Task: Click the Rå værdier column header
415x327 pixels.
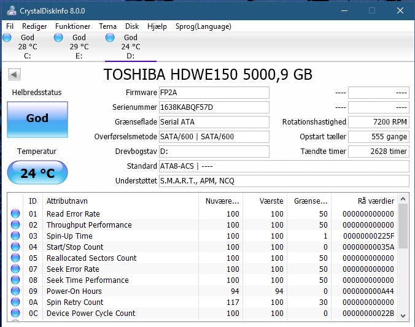Action: pyautogui.click(x=376, y=201)
